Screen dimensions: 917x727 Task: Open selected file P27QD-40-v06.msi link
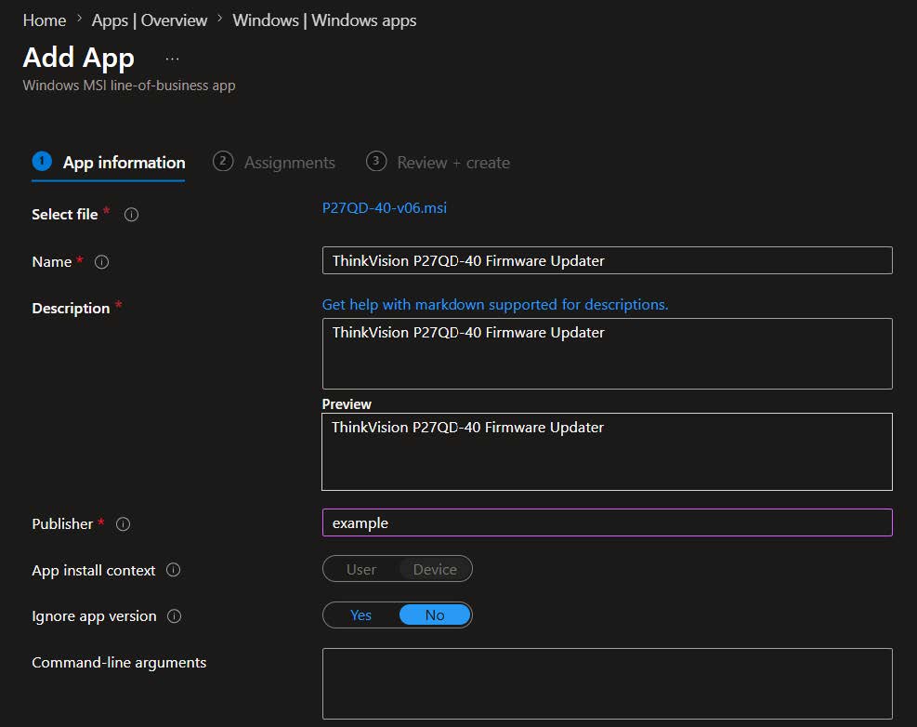point(385,208)
